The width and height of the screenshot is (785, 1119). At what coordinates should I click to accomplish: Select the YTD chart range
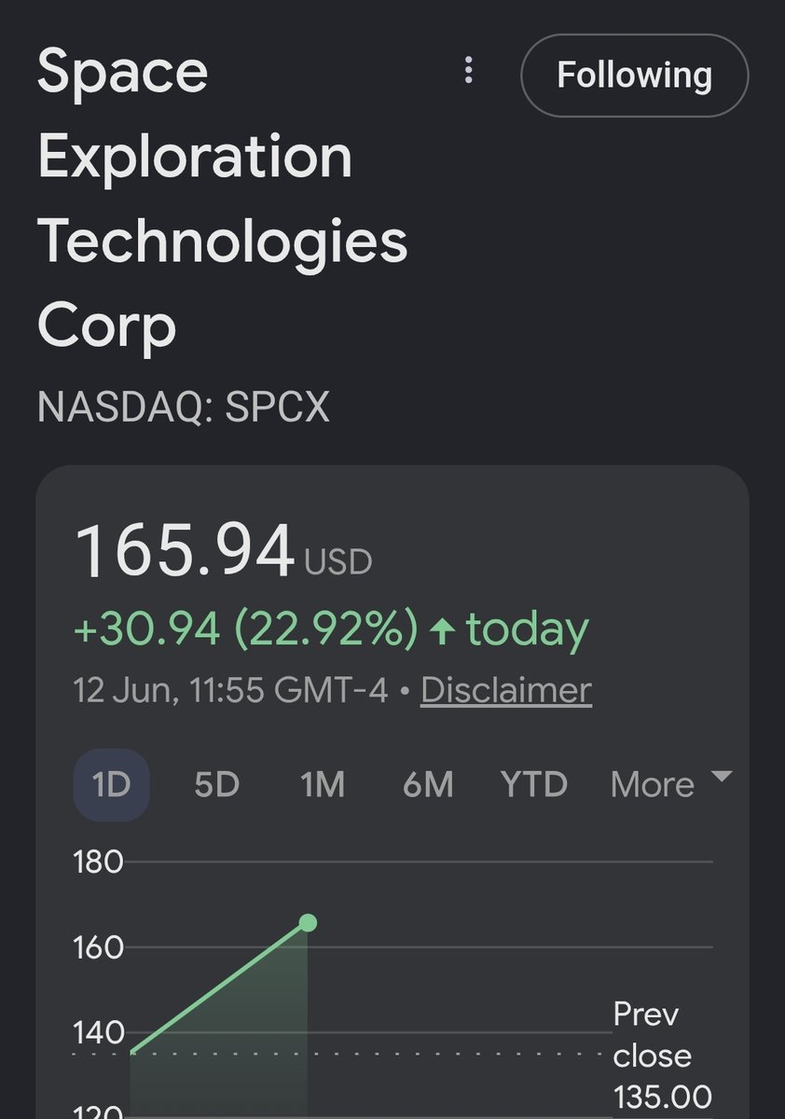coord(534,784)
